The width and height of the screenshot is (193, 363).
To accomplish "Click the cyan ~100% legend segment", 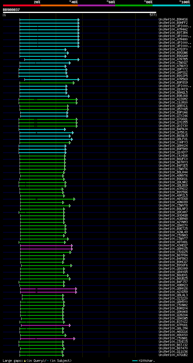I will pos(171,5).
